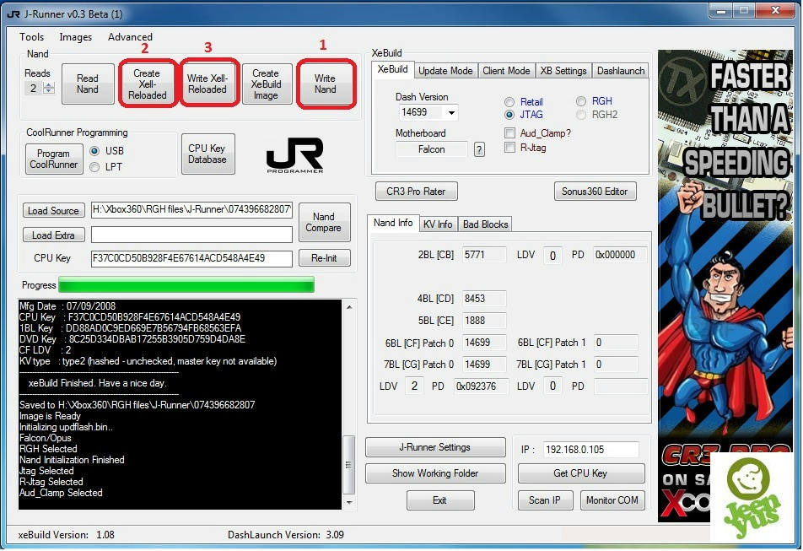
Task: Open the Tools menu
Action: coord(32,37)
